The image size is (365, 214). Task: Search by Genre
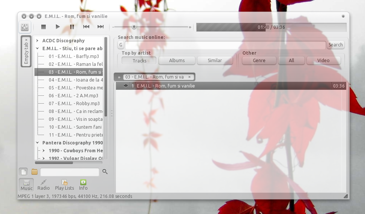(259, 61)
